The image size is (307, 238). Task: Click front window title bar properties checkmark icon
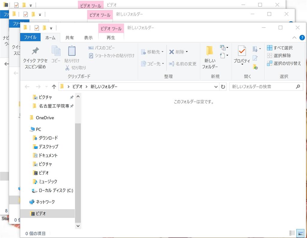pos(37,28)
